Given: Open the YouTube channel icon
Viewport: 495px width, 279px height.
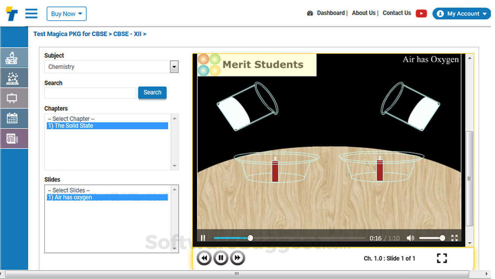Looking at the screenshot, I should (x=421, y=13).
